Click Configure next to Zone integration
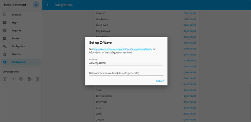 pyautogui.click(x=190, y=114)
